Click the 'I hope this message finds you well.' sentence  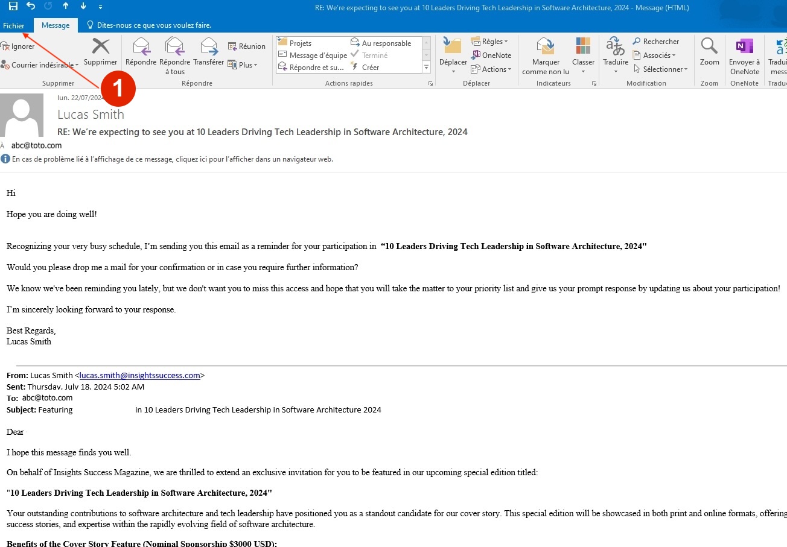pos(69,452)
